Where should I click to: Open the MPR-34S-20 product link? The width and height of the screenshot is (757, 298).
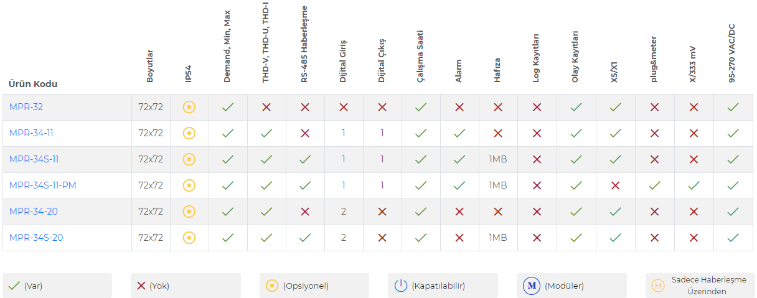36,238
